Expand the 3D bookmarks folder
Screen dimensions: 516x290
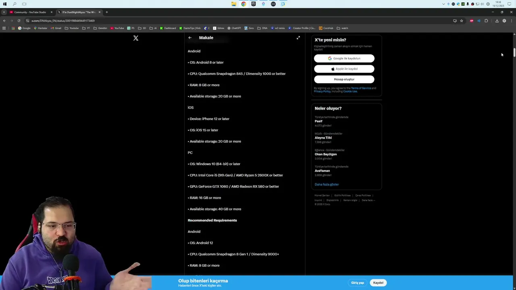142,28
